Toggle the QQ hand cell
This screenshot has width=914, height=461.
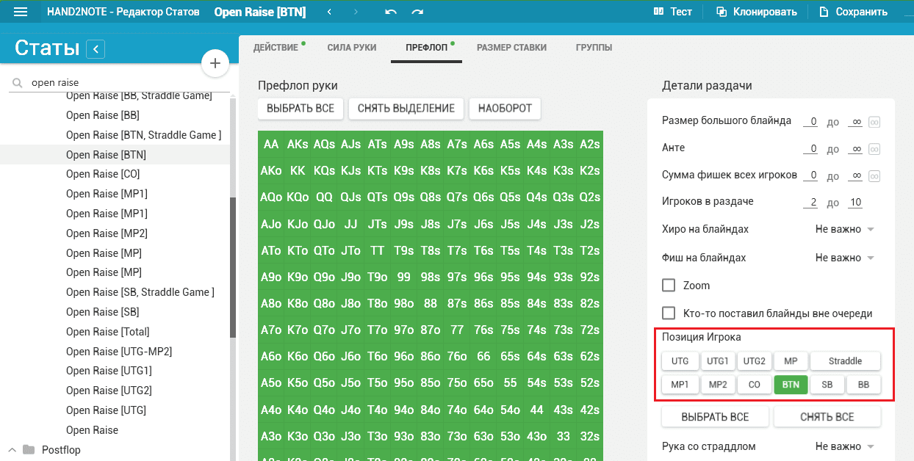tap(324, 197)
